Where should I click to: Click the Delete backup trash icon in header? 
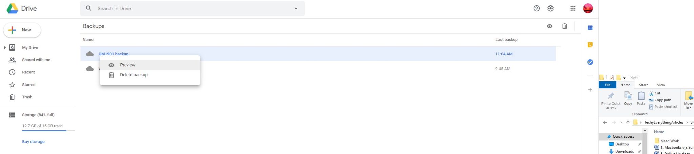tap(564, 26)
